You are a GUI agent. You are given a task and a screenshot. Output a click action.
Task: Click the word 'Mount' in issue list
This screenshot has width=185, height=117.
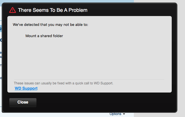31,36
